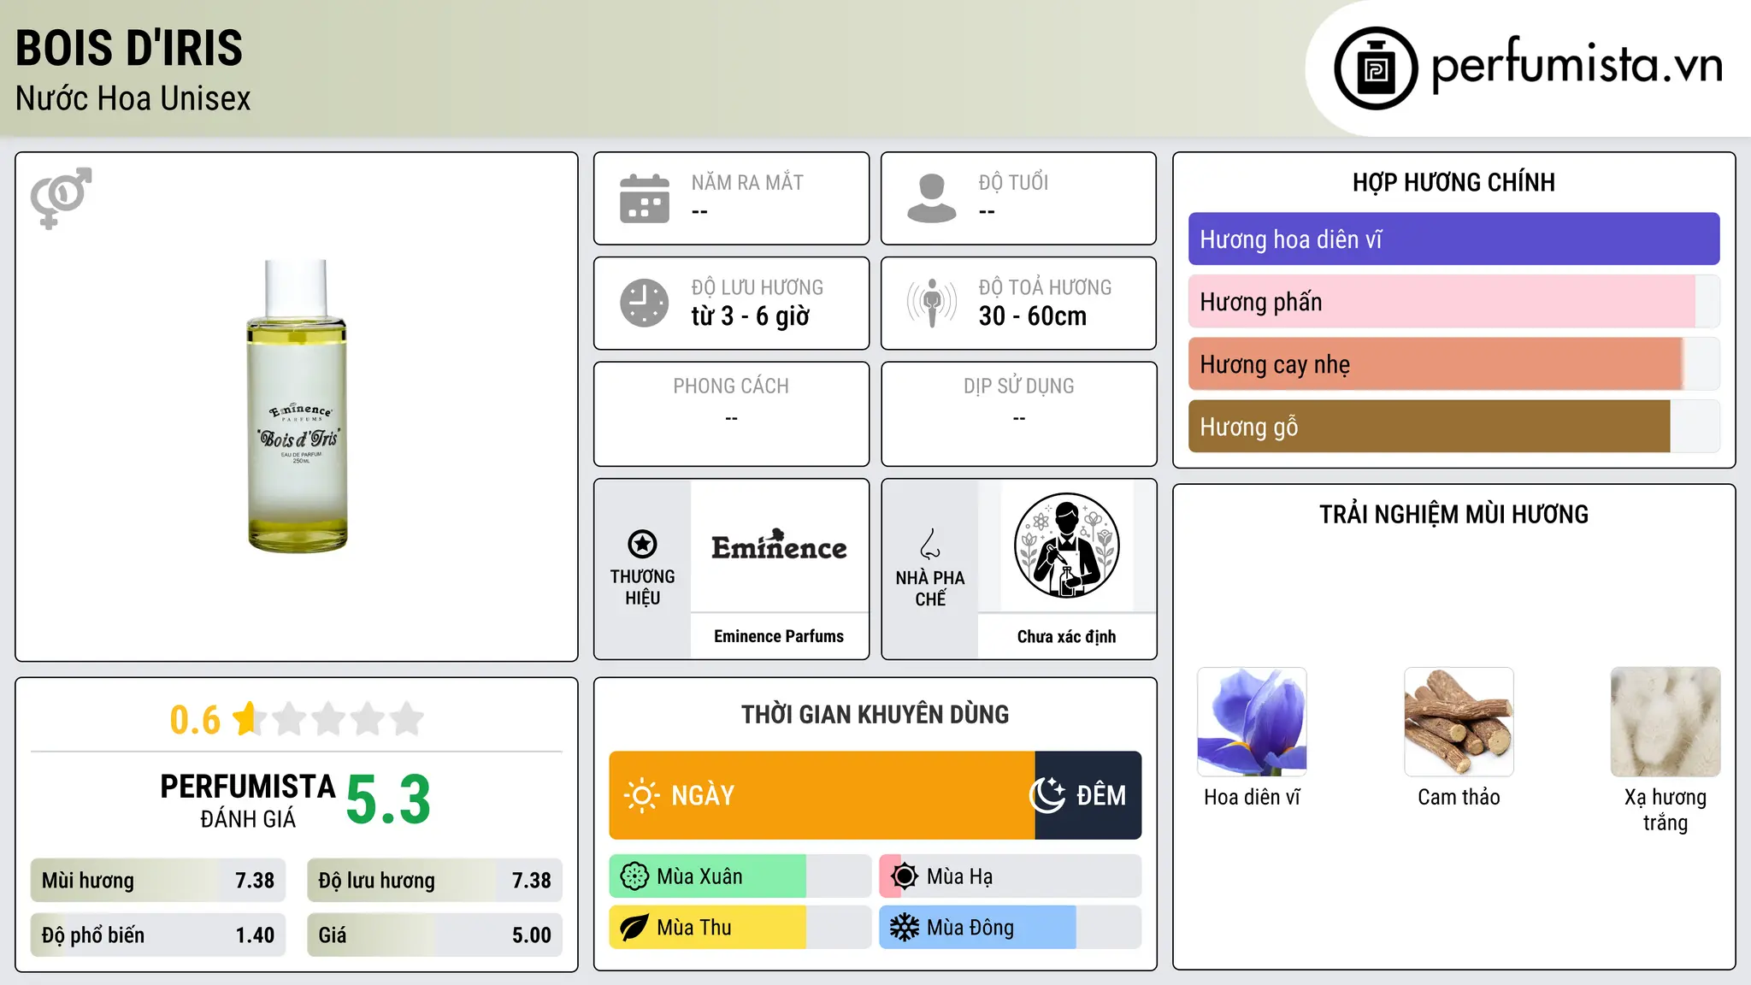Viewport: 1751px width, 985px height.
Task: Click the sun icon for Mùa Hạ
Action: tap(905, 876)
